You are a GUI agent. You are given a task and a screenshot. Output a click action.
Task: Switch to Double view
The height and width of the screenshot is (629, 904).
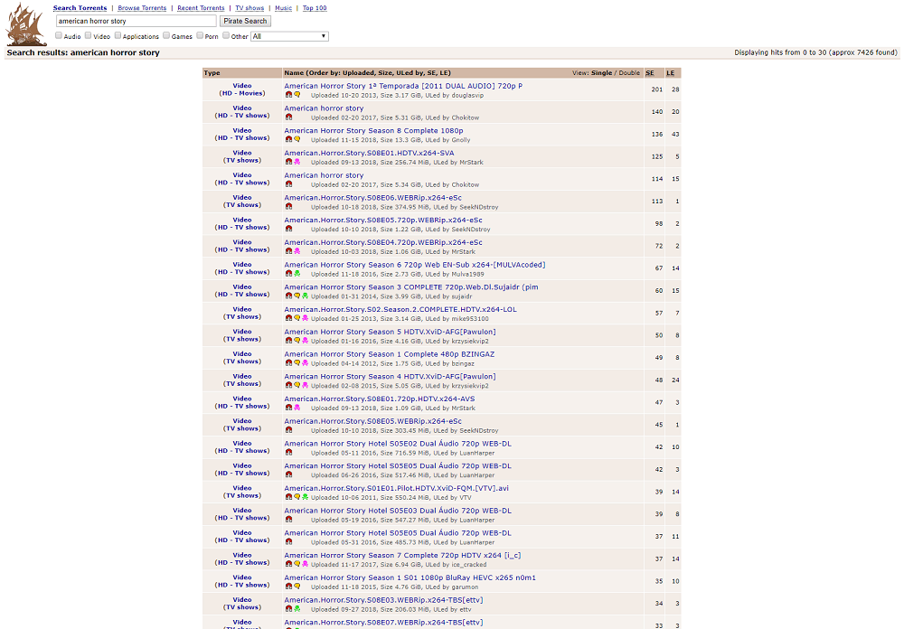[x=629, y=73]
